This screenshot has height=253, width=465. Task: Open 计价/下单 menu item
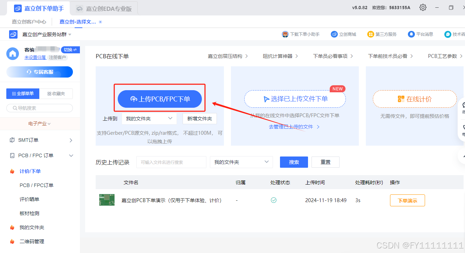pyautogui.click(x=30, y=171)
